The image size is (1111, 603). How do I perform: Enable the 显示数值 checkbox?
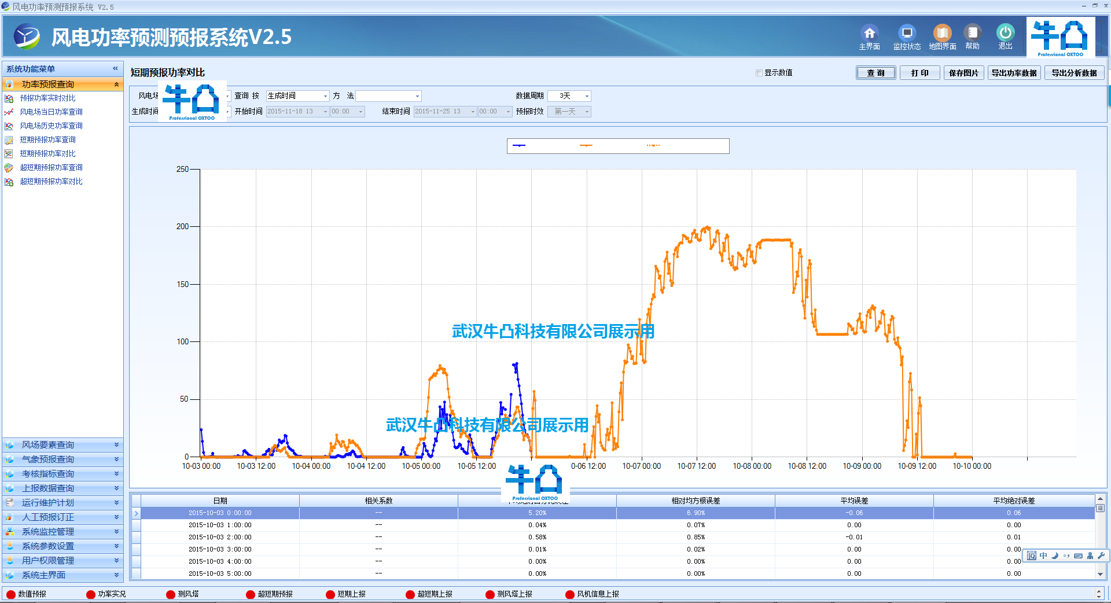(759, 73)
